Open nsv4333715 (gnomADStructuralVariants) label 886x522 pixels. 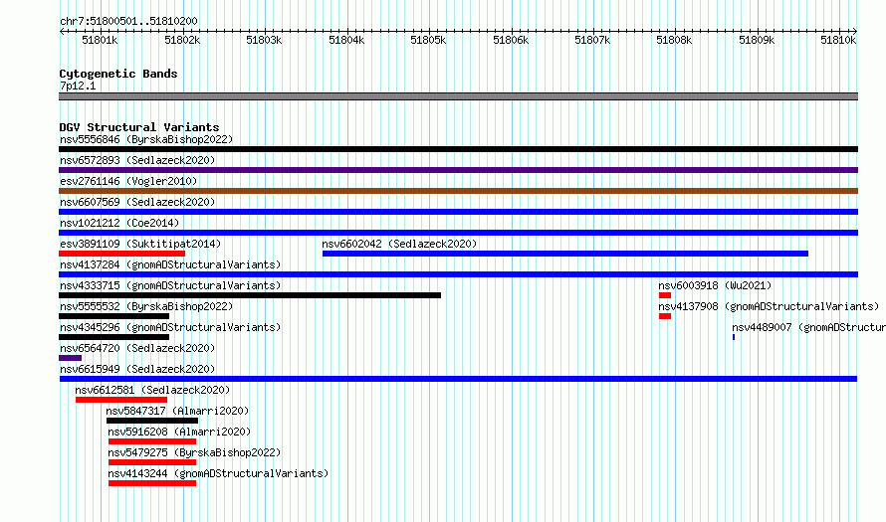(170, 285)
